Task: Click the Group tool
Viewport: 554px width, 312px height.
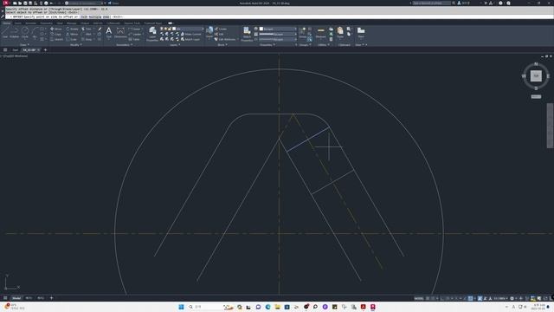Action: click(x=302, y=33)
